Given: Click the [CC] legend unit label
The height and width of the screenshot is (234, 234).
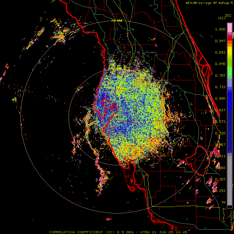Looking at the screenshot, I should [x=222, y=18].
